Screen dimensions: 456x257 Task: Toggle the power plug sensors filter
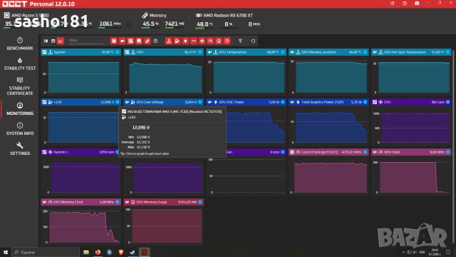coord(185,41)
